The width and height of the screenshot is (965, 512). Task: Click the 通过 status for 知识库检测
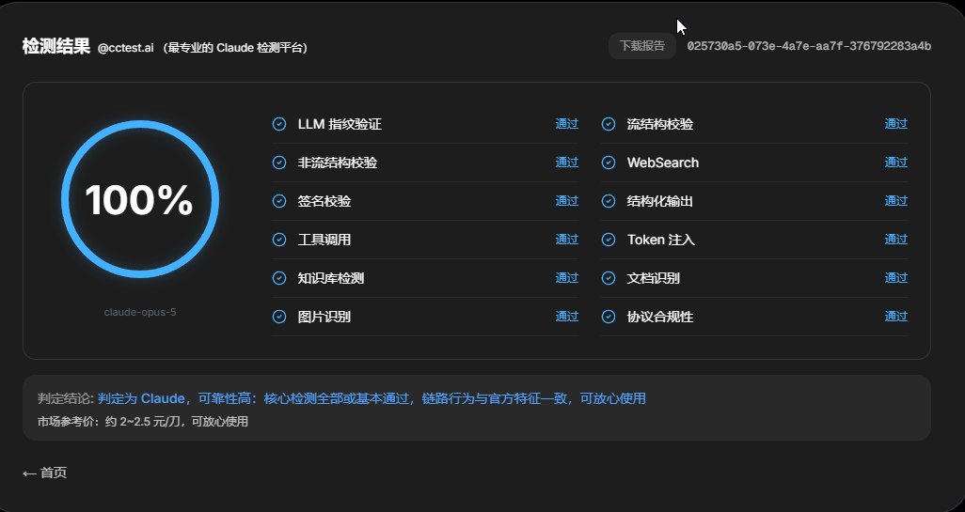click(567, 278)
